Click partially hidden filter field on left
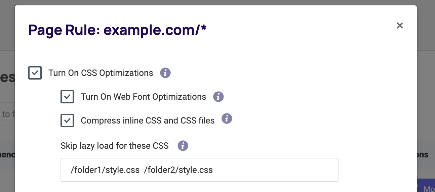This screenshot has width=435, height=192. click(7, 114)
